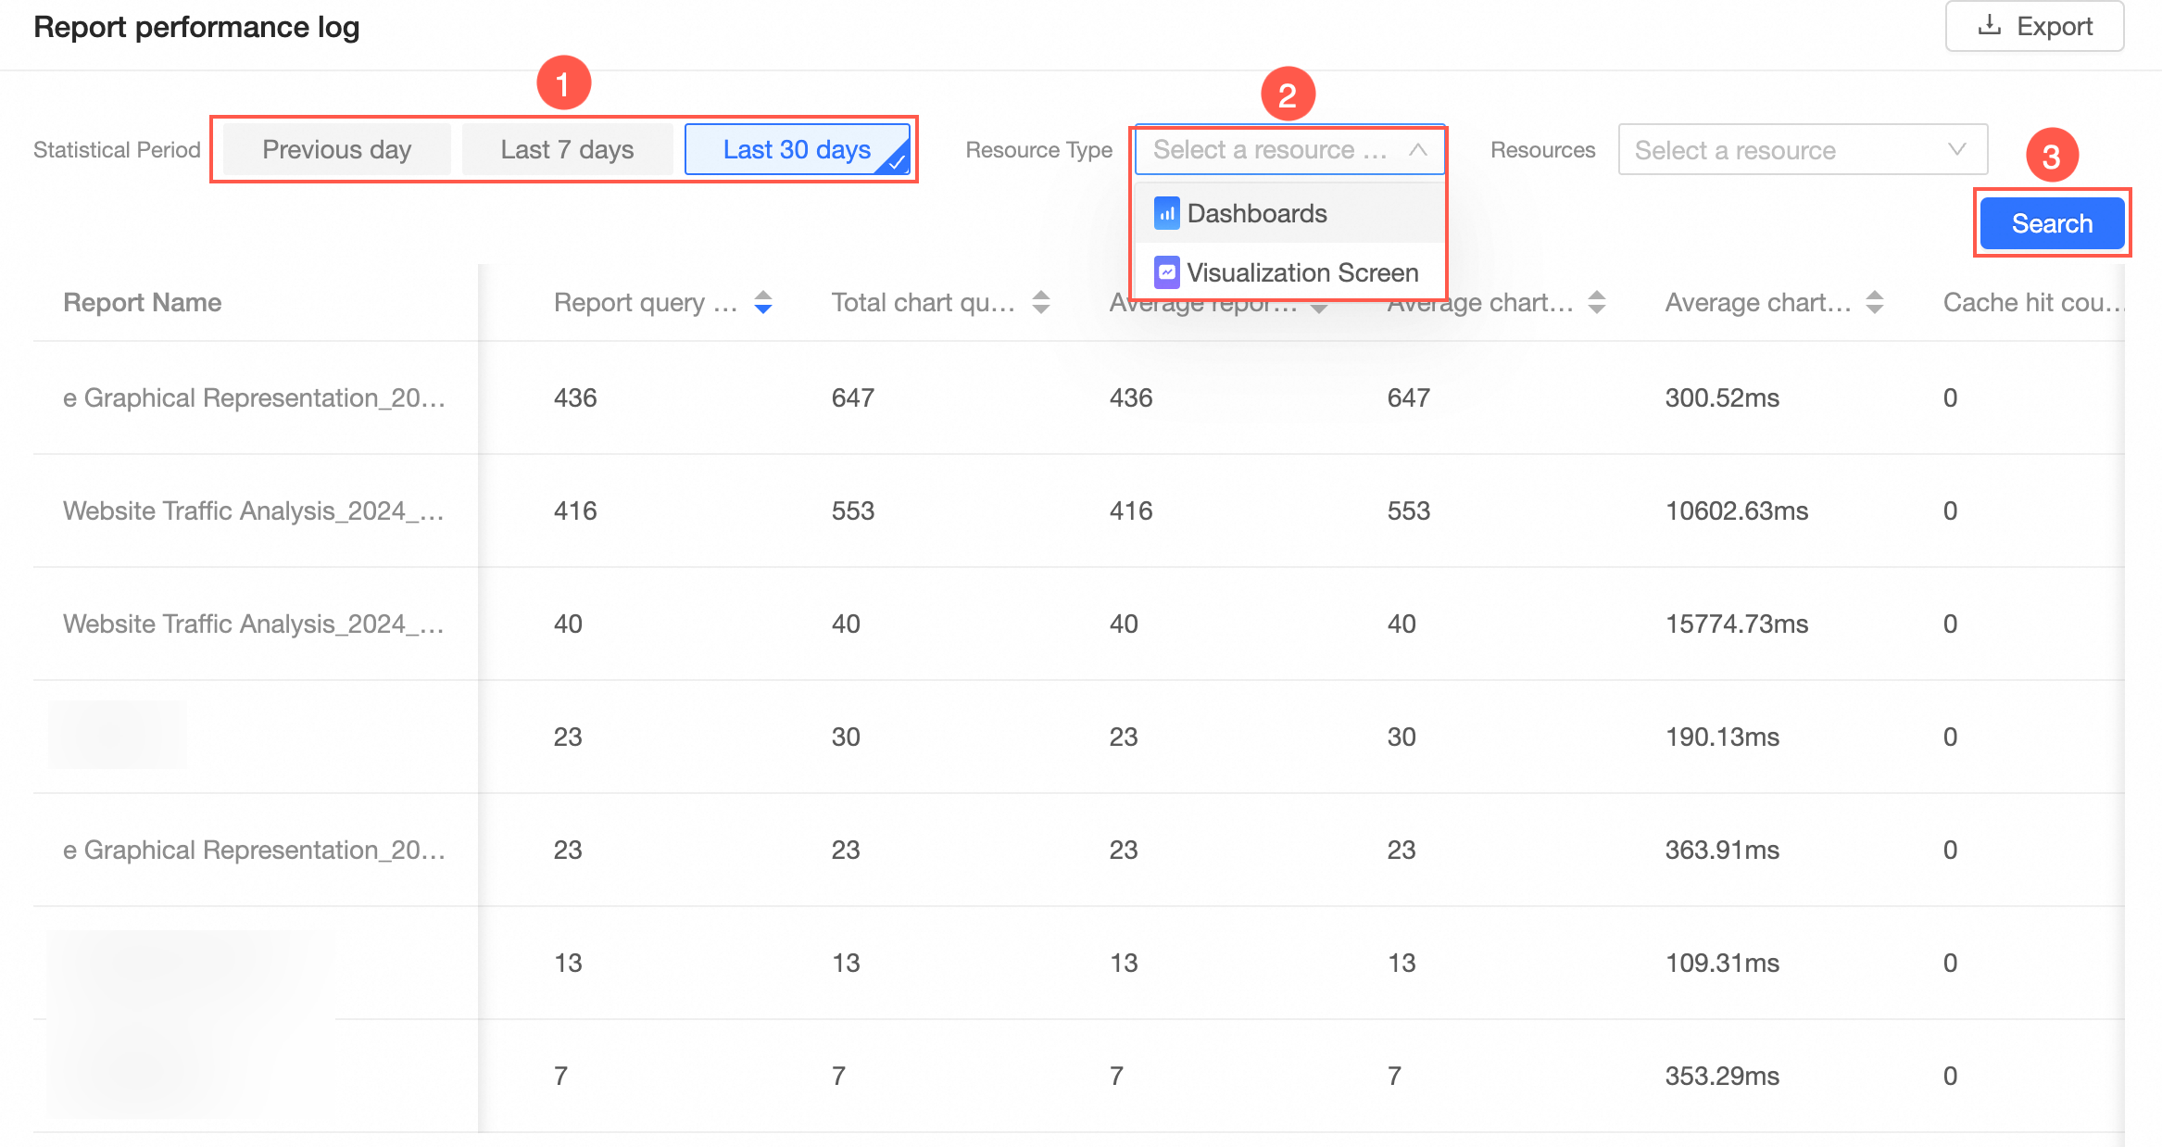
Task: Choose Dashboards from resource type list
Action: coord(1289,213)
